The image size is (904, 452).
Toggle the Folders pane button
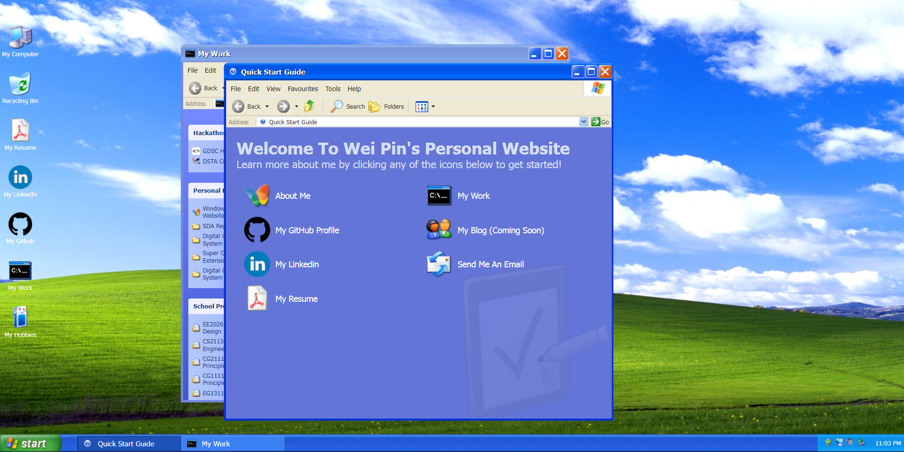387,107
